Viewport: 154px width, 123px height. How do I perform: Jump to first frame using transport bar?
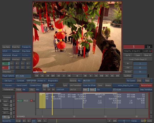pyautogui.click(x=37, y=76)
